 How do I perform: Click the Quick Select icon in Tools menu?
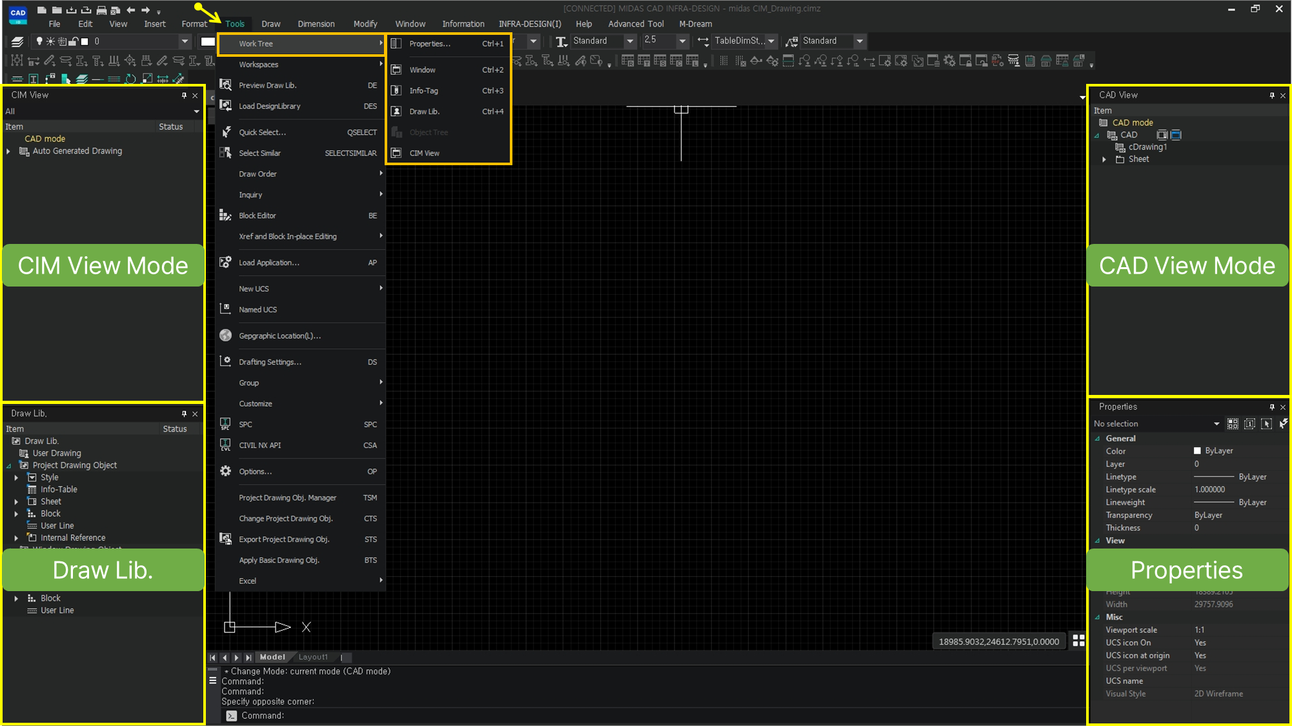[x=225, y=132]
